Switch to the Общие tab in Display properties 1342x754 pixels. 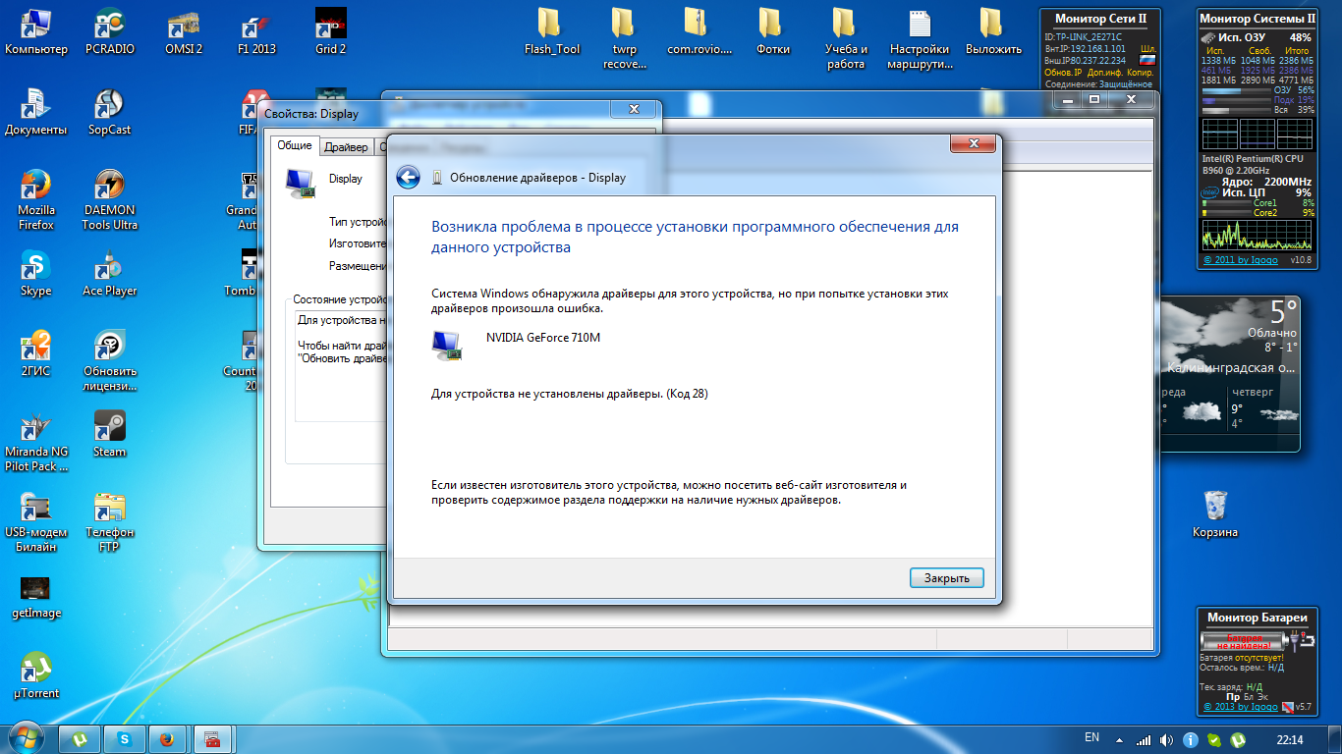[x=295, y=145]
